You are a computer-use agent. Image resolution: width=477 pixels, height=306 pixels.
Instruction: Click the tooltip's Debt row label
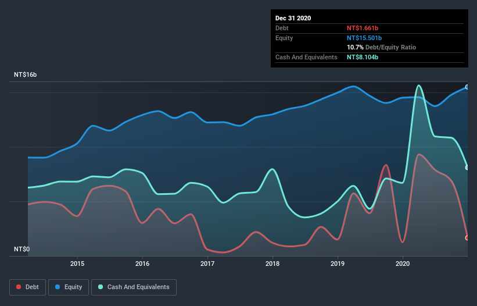point(282,28)
